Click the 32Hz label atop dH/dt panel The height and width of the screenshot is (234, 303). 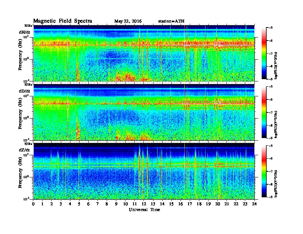(x=28, y=26)
